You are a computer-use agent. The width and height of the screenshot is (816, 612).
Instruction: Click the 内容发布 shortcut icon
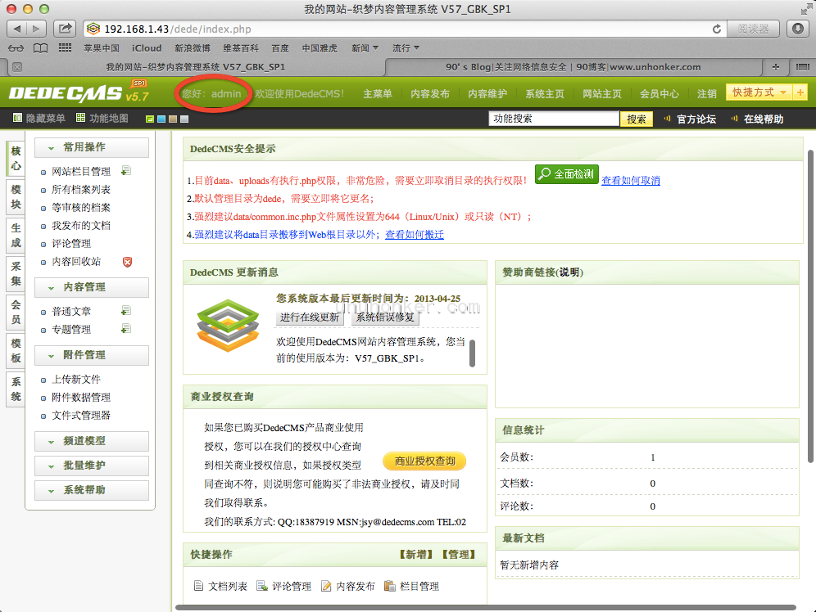326,586
